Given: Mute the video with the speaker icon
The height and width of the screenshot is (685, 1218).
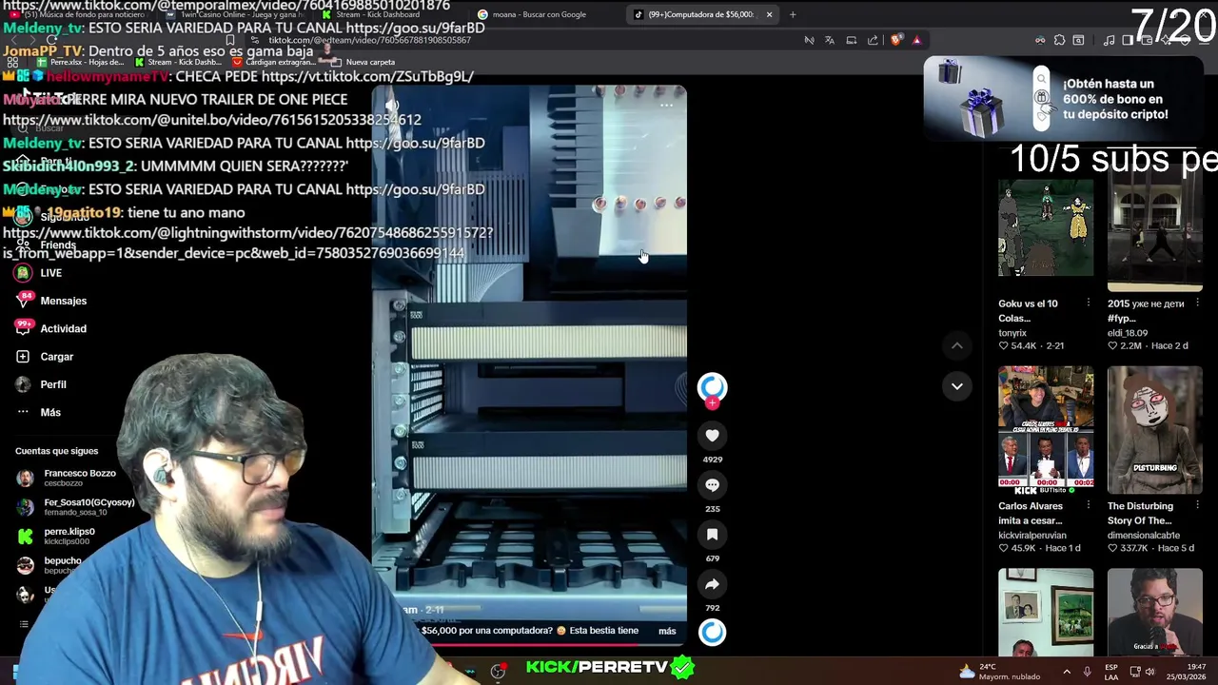Looking at the screenshot, I should (x=392, y=106).
